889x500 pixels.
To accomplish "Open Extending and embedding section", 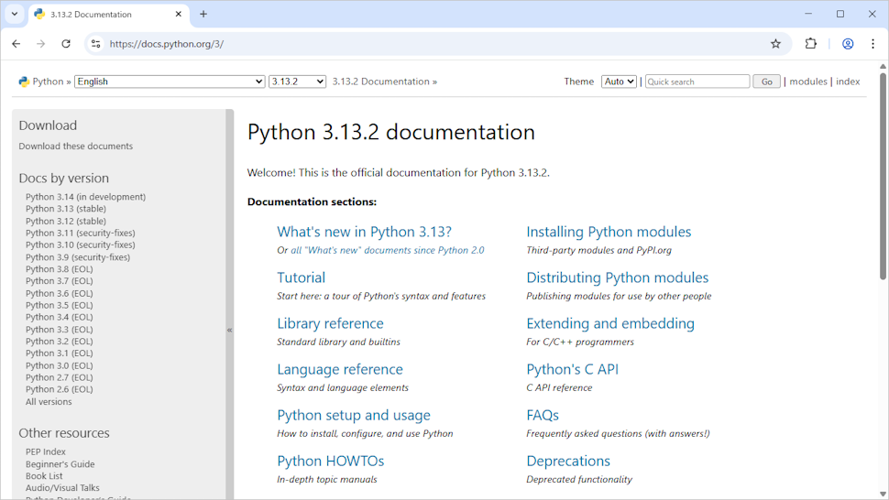I will [x=610, y=324].
